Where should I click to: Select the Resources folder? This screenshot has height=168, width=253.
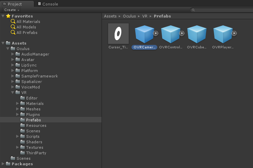point(36,125)
